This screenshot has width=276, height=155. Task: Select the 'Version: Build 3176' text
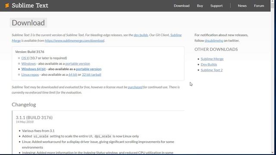pyautogui.click(x=30, y=52)
